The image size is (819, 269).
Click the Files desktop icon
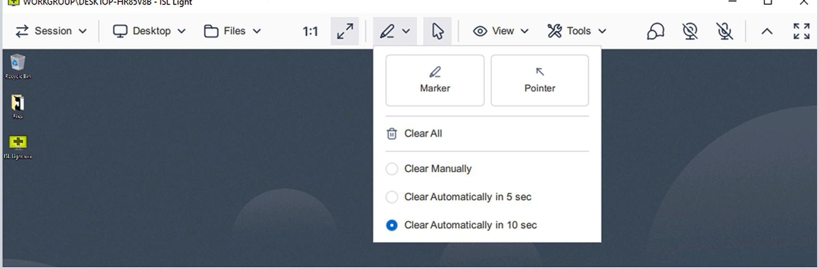(18, 106)
